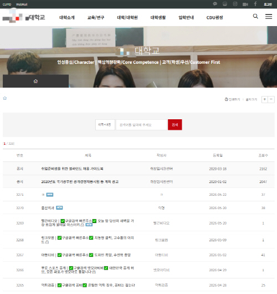This screenshot has height=294, width=277.
Task: Open the search magnifier icon in header
Action: (x=255, y=16)
